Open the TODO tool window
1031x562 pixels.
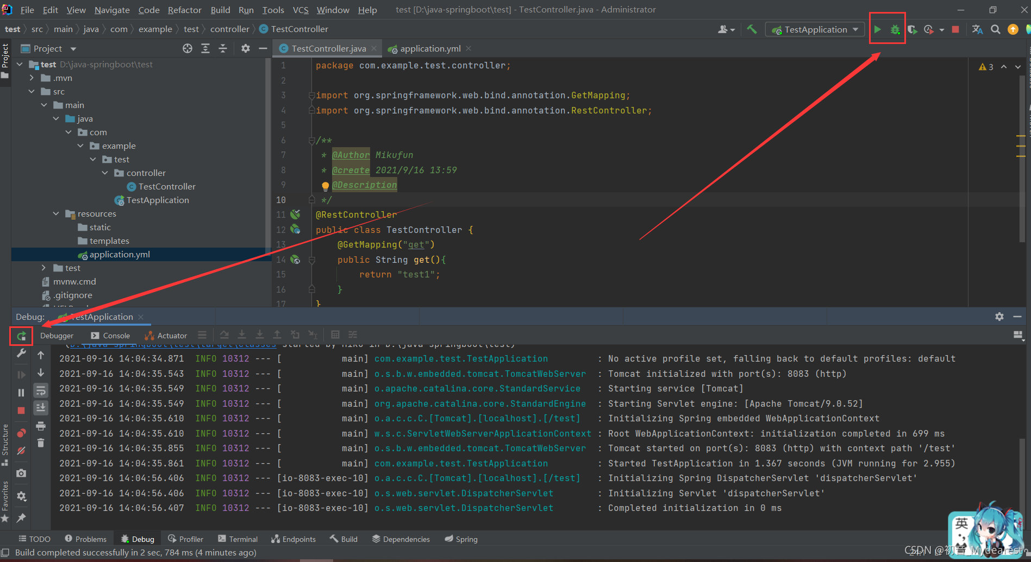coord(35,539)
